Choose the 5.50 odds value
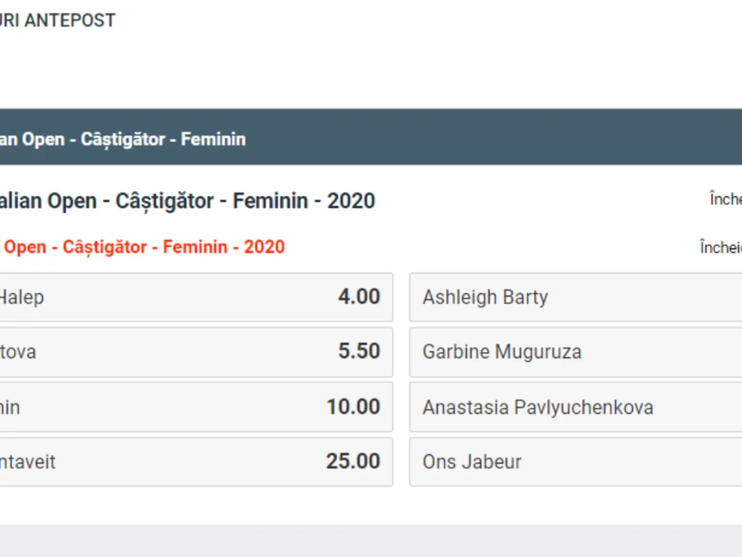The image size is (742, 557). coord(359,352)
